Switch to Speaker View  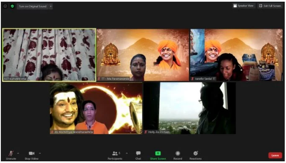(243, 6)
